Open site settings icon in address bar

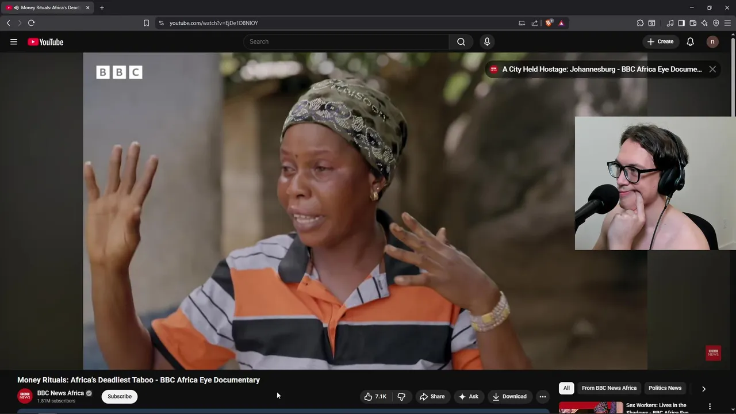(x=161, y=23)
